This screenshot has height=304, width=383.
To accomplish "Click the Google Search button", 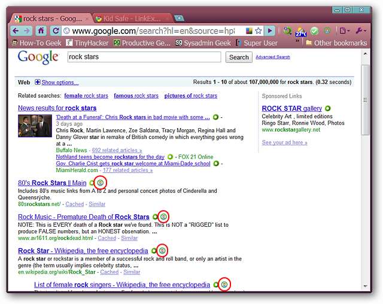I will click(x=239, y=57).
